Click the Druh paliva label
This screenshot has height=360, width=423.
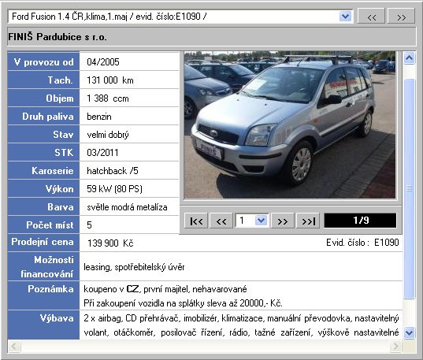coord(48,117)
